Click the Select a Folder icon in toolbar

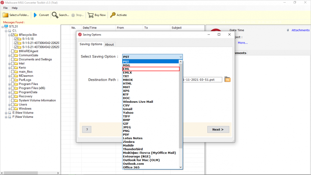coord(5,15)
